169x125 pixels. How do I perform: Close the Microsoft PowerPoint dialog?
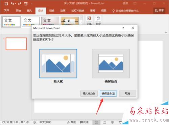(x=133, y=28)
